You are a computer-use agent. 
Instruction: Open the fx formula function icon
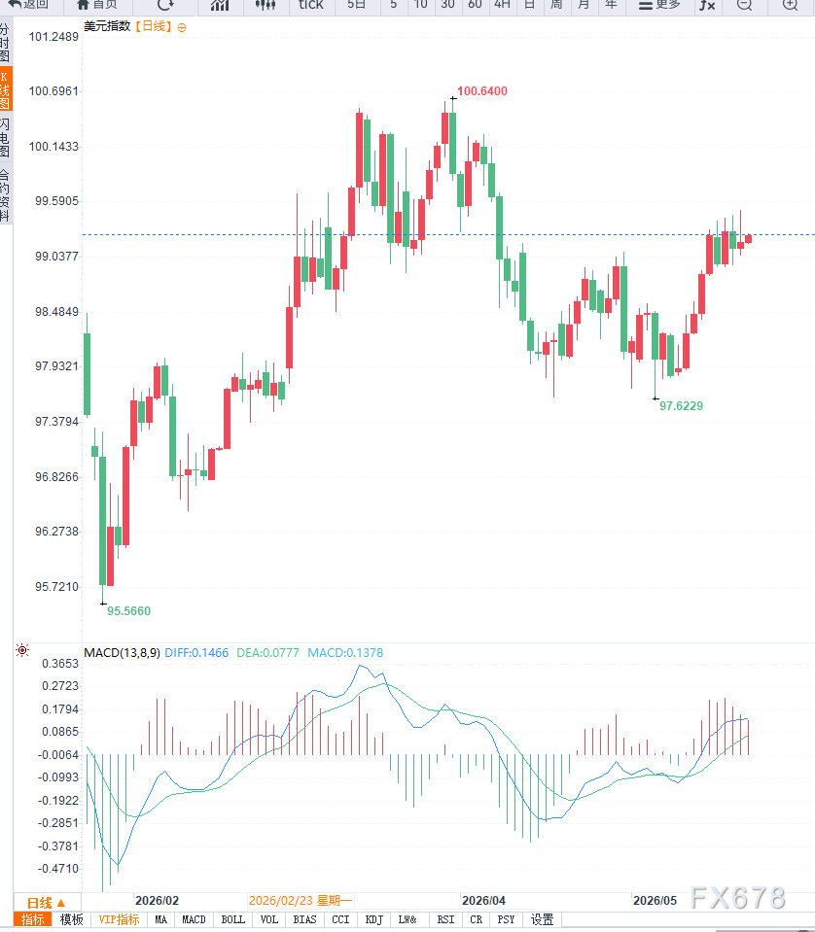click(x=707, y=5)
